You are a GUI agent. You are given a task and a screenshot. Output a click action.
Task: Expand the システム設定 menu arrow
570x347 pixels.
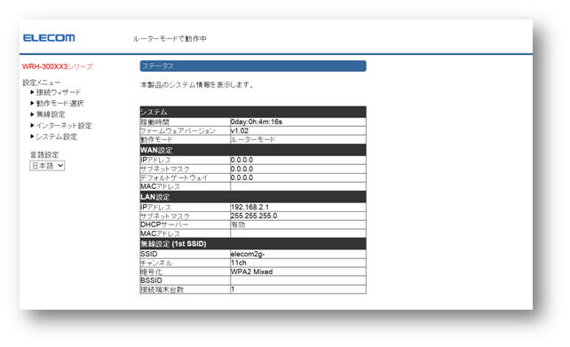click(32, 137)
